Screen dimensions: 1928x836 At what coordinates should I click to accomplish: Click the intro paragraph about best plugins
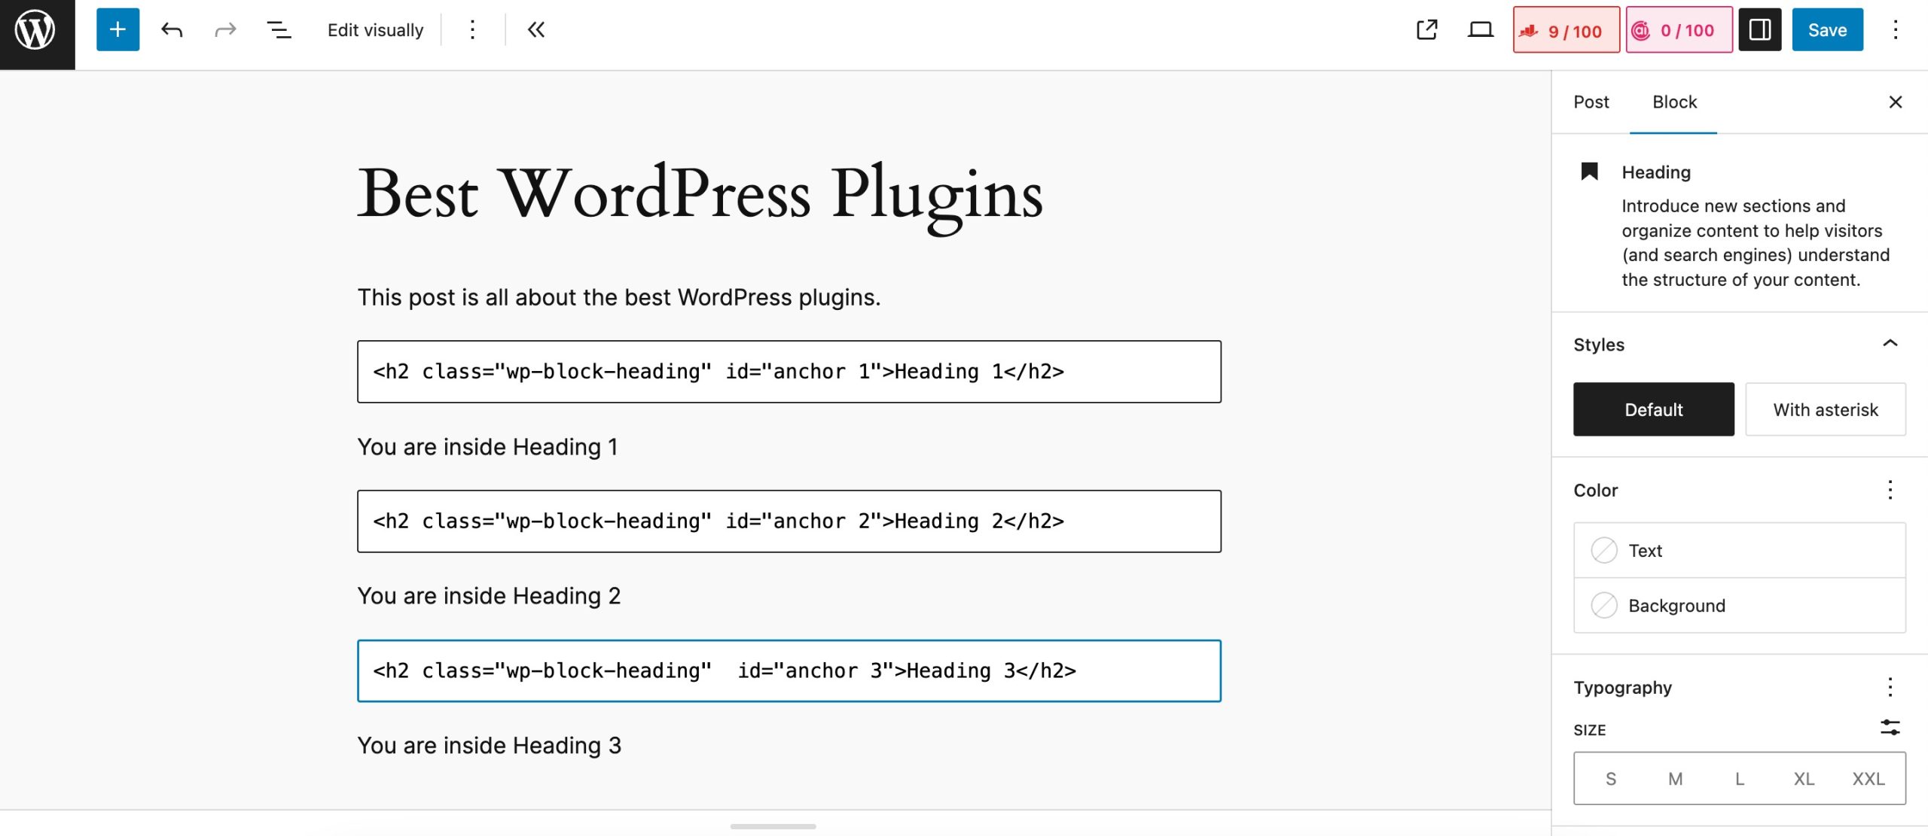point(619,297)
